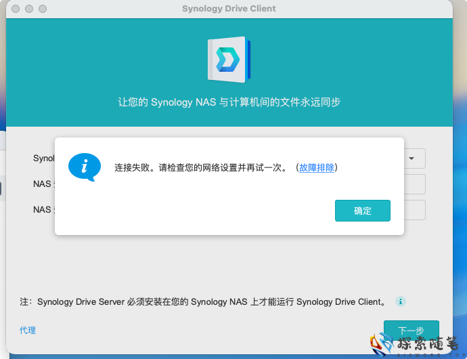The image size is (467, 359).
Task: Click the red close window button
Action: [16, 9]
